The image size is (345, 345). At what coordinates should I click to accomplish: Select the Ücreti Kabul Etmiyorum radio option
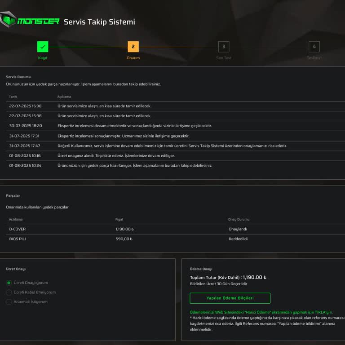(x=9, y=292)
